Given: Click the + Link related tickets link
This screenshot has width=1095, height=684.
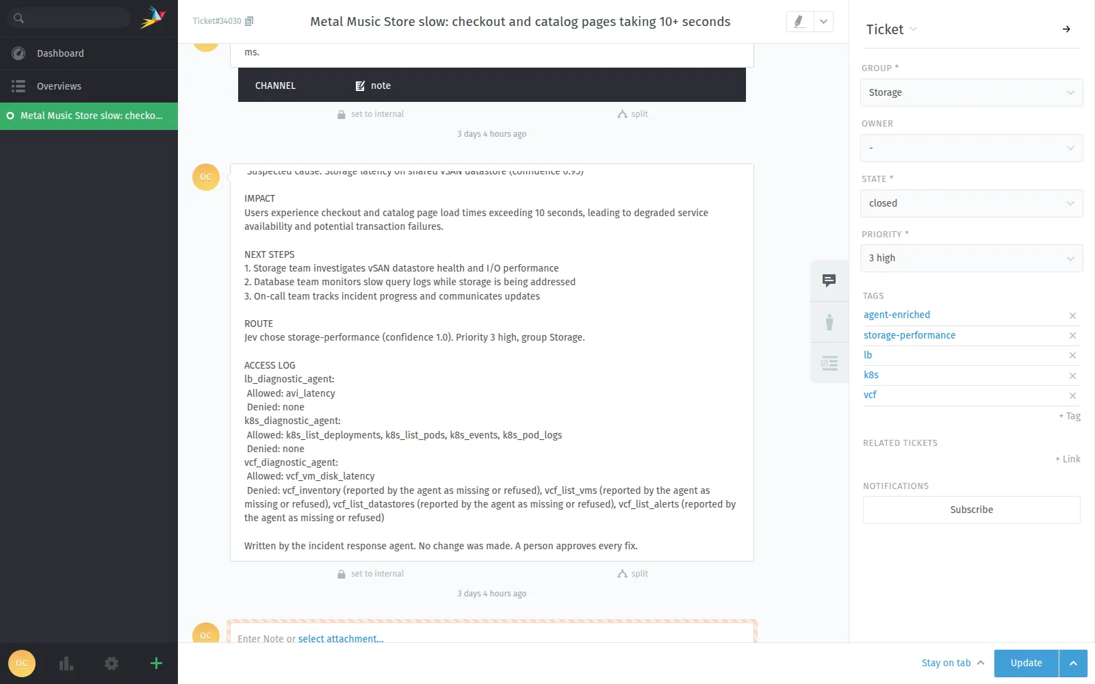Looking at the screenshot, I should click(x=1068, y=459).
